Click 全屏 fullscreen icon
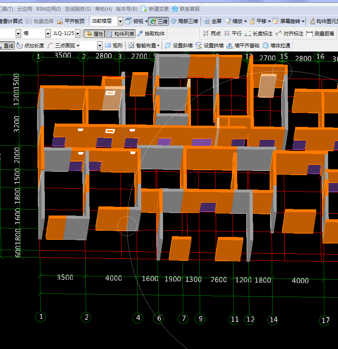Viewport: 338px width, 349px height. click(207, 21)
